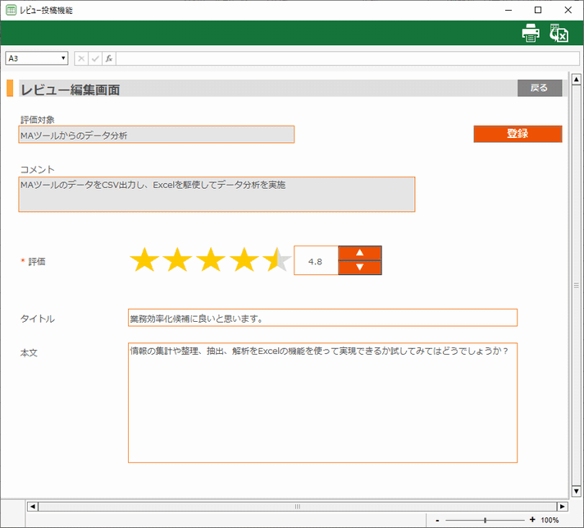This screenshot has width=584, height=528.
Task: Click the insert function fx icon
Action: 109,59
